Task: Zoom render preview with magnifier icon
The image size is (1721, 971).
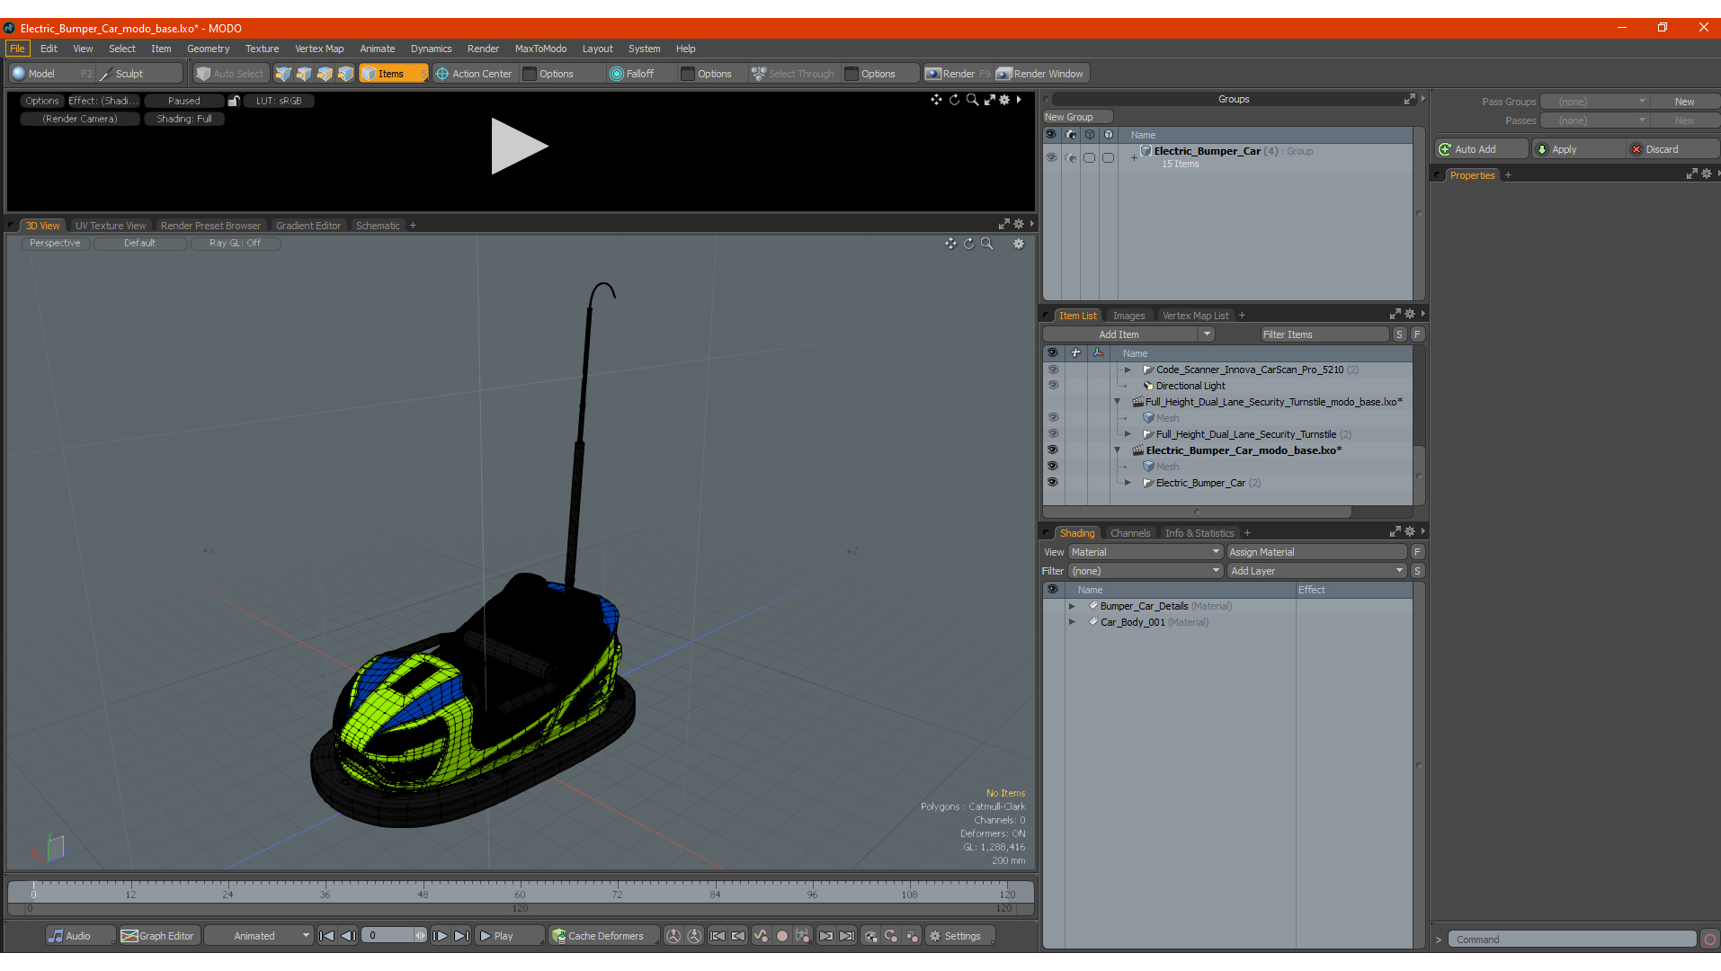Action: (972, 100)
